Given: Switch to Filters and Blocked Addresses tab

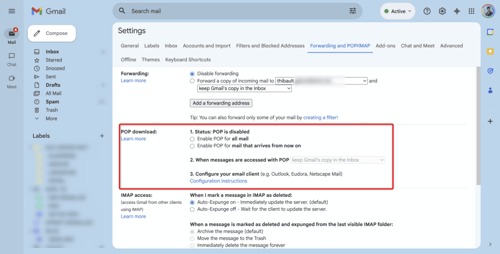Looking at the screenshot, I should (x=271, y=45).
